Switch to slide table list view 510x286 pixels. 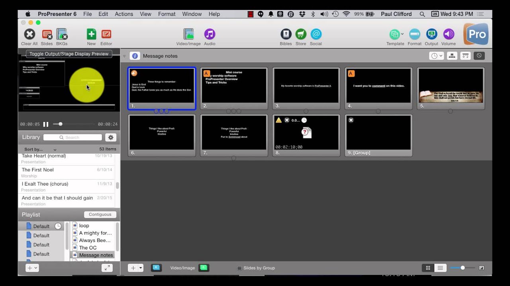(440, 268)
